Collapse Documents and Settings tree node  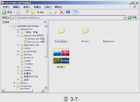11,26
